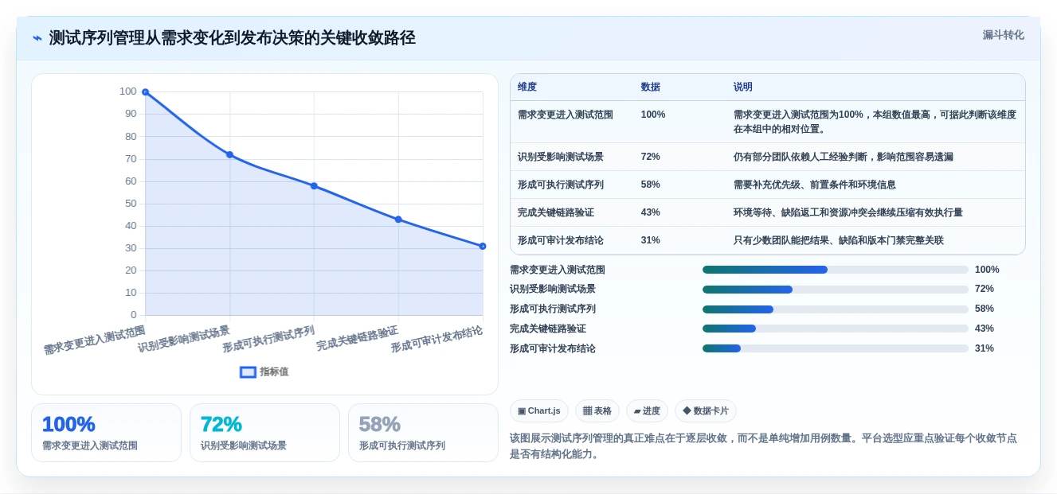Select the 表格 tag chip
The width and height of the screenshot is (1057, 494).
tap(597, 410)
